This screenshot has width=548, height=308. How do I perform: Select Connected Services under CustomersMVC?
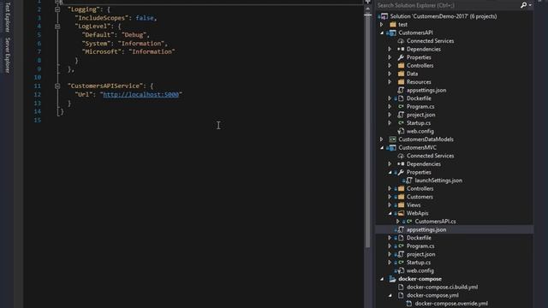[x=430, y=156]
